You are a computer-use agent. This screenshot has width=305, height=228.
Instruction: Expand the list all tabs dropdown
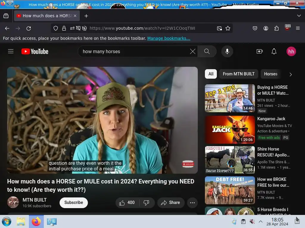tap(299, 16)
